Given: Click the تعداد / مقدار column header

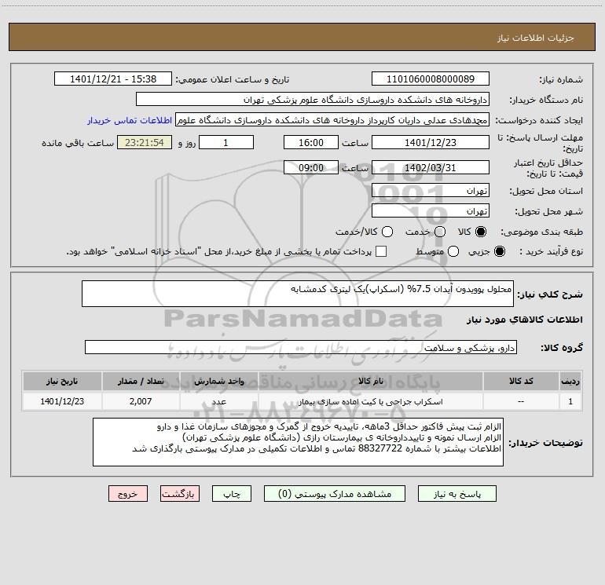Looking at the screenshot, I should (x=141, y=381).
